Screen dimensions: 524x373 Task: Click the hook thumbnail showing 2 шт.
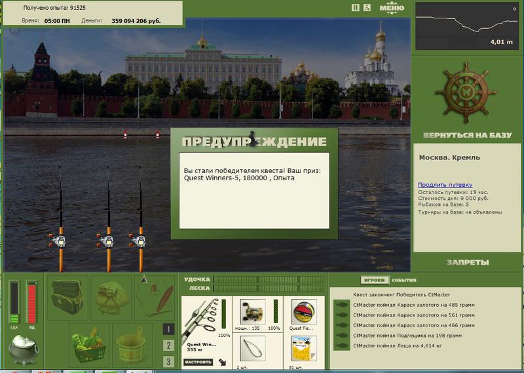[x=252, y=349]
